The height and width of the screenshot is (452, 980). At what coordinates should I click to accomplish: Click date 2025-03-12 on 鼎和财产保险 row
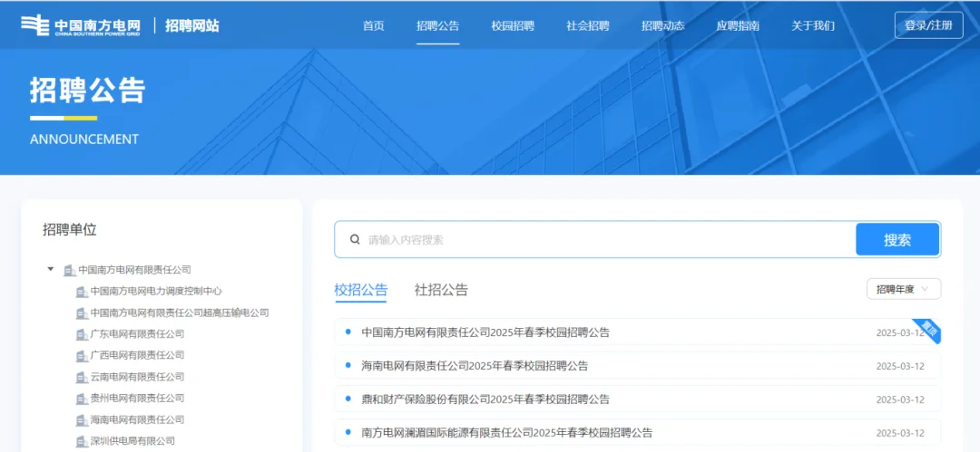(900, 399)
